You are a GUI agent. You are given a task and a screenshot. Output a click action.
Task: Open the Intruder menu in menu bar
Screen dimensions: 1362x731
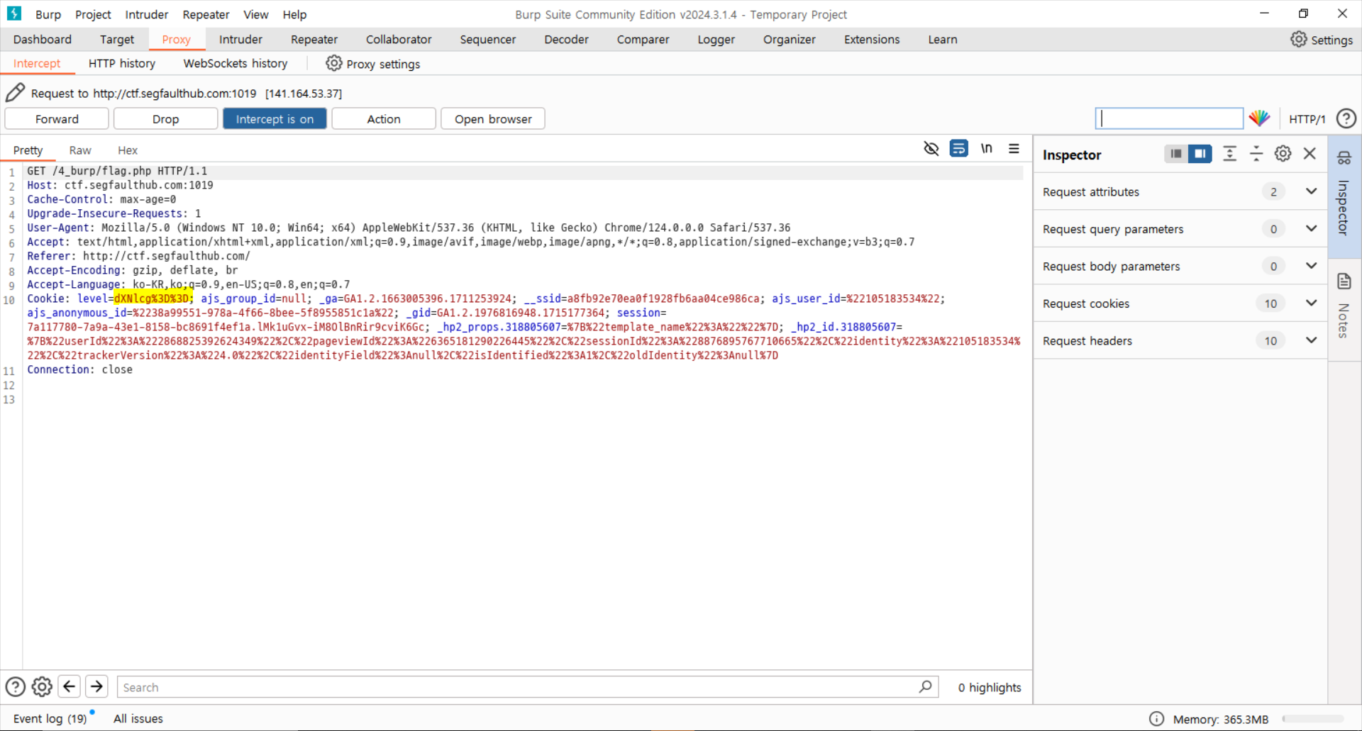[146, 14]
